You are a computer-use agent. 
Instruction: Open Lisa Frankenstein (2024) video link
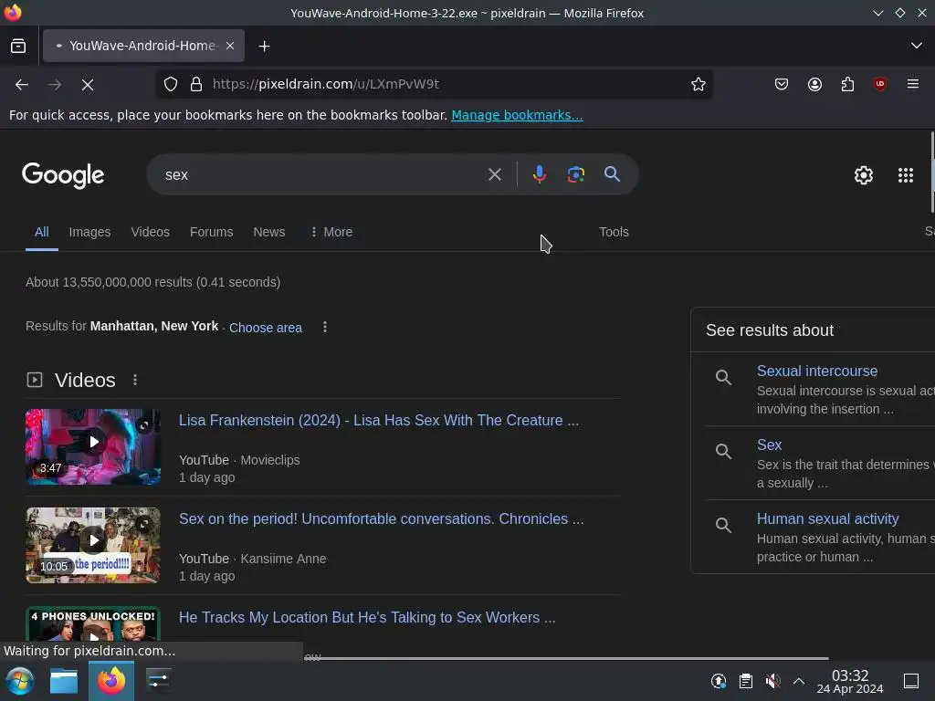379,420
